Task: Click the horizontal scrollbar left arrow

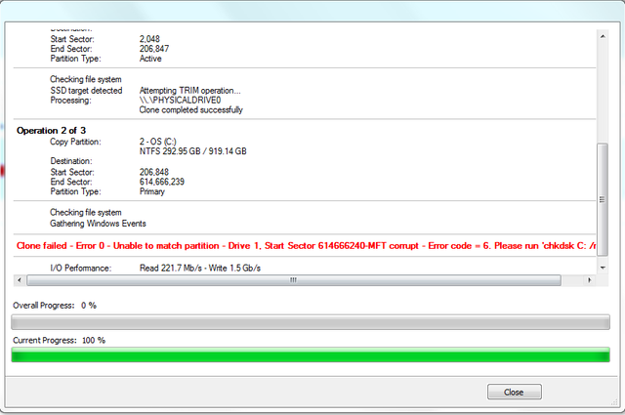Action: click(20, 280)
